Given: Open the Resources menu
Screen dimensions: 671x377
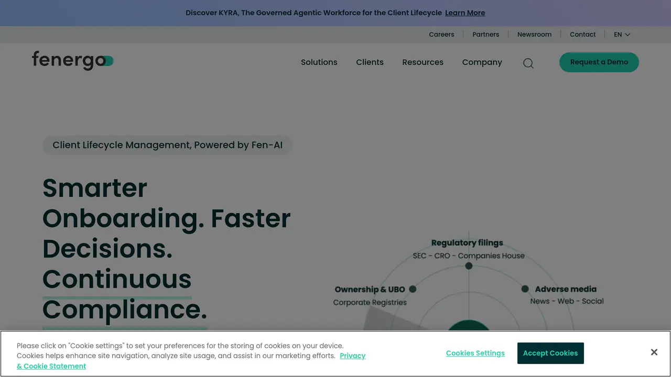Looking at the screenshot, I should click(423, 62).
